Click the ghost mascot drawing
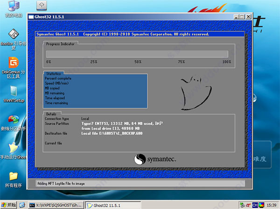280x209 pixels. pos(196,93)
